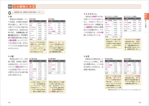Click the pink プレーリー keyword in the wheat text

click(x=22, y=69)
